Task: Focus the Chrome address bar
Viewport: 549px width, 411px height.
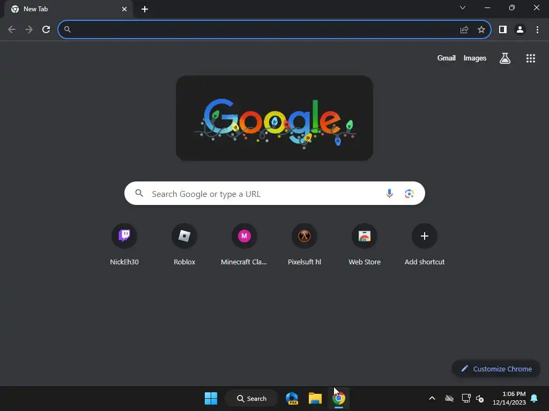Action: click(x=274, y=30)
